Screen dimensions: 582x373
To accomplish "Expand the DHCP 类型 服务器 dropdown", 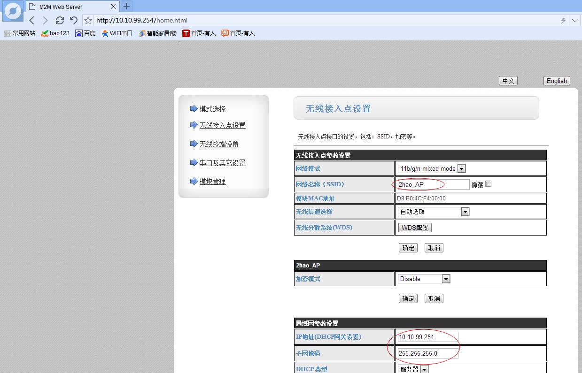I will (413, 369).
